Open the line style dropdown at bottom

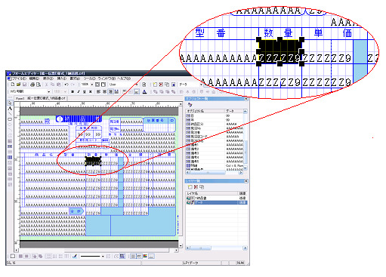pos(103,256)
